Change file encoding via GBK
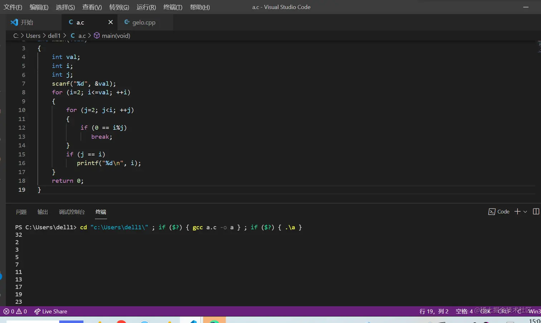Viewport: 541px width, 323px height. (x=485, y=312)
